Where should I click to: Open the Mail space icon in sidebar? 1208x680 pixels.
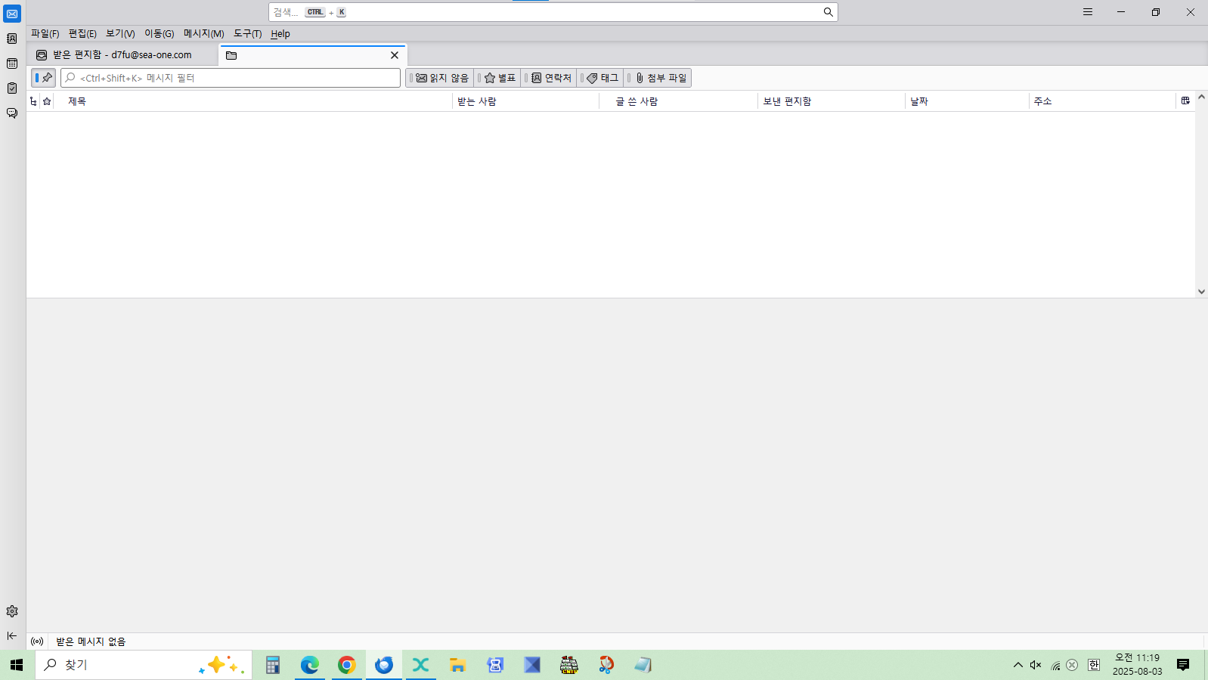click(x=12, y=14)
